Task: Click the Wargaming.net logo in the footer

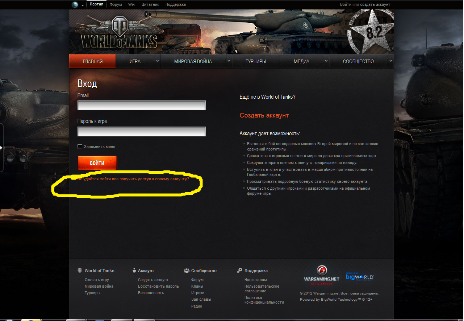Action: click(322, 275)
